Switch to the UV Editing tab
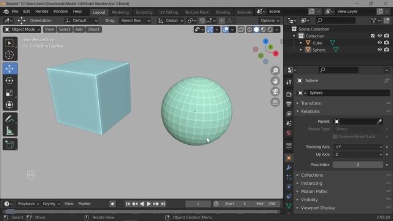This screenshot has height=221, width=393. (169, 12)
